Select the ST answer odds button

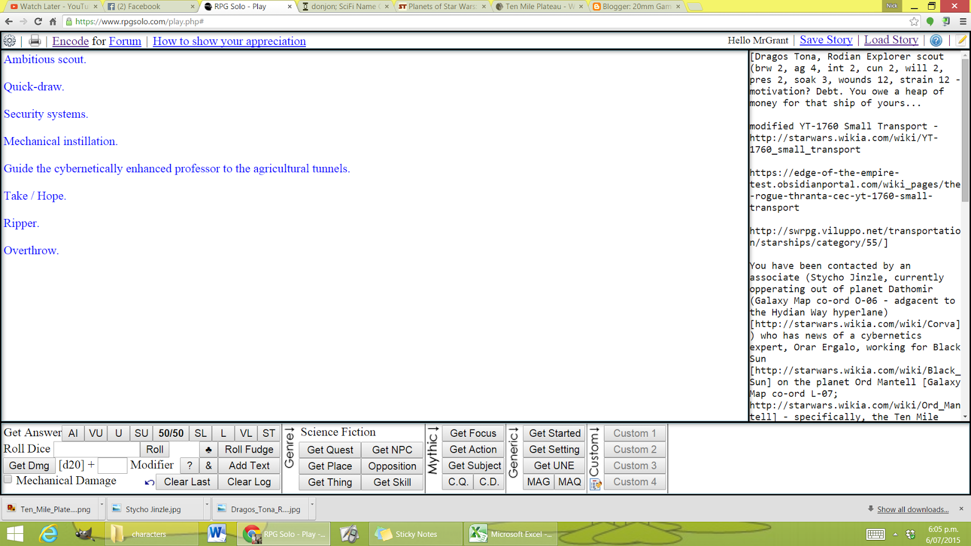point(269,433)
